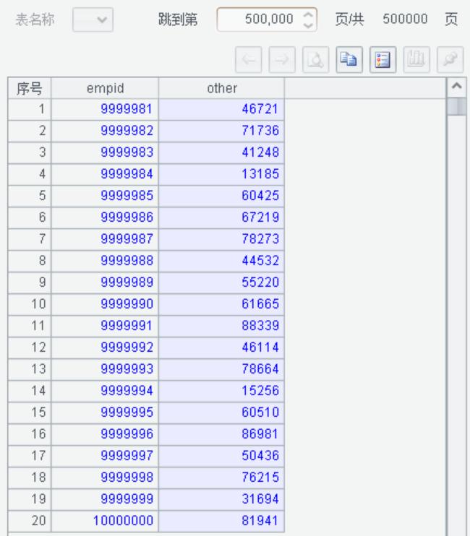The image size is (470, 536).
Task: Increase page number with stepper up arrow
Action: tap(308, 14)
